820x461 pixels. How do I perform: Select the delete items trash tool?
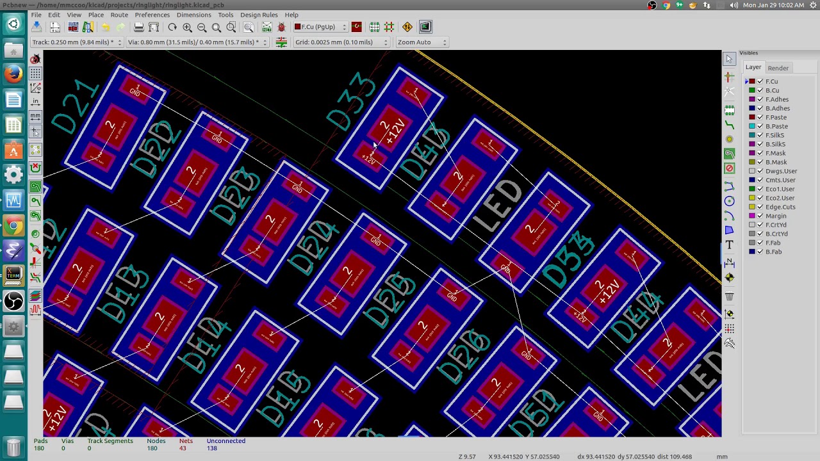click(729, 296)
